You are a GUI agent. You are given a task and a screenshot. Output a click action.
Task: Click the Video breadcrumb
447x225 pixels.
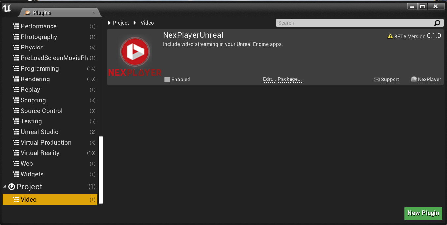[x=147, y=23]
